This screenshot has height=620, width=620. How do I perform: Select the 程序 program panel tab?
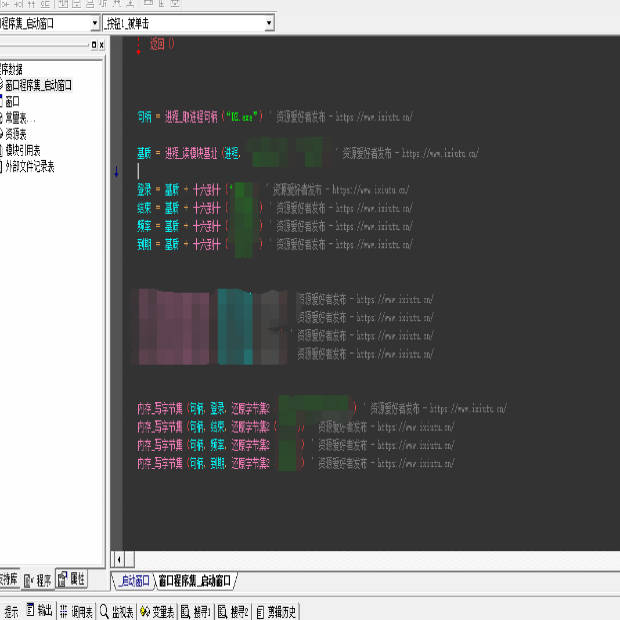38,580
